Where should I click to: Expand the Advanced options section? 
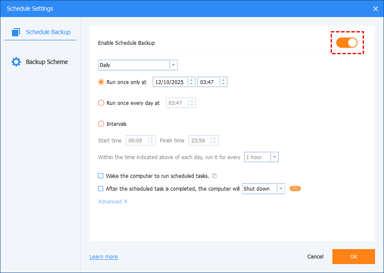(x=113, y=201)
